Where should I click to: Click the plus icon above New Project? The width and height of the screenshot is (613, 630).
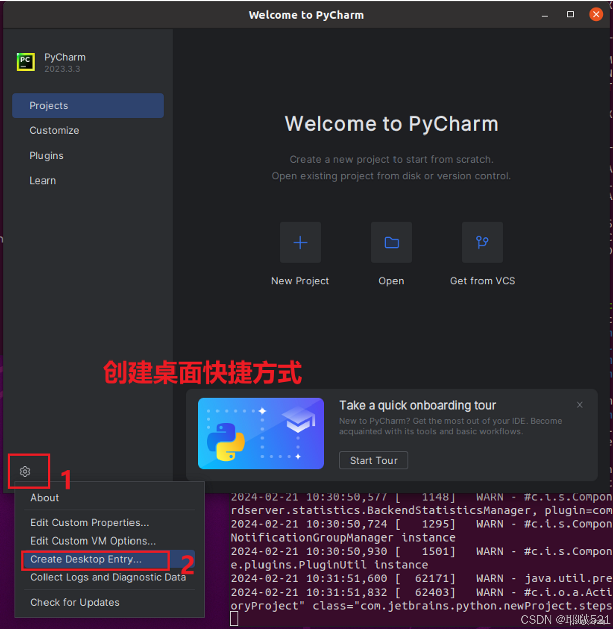[x=300, y=242]
